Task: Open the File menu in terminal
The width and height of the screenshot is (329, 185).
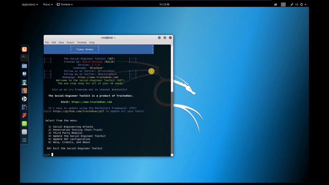Action: pyautogui.click(x=47, y=42)
